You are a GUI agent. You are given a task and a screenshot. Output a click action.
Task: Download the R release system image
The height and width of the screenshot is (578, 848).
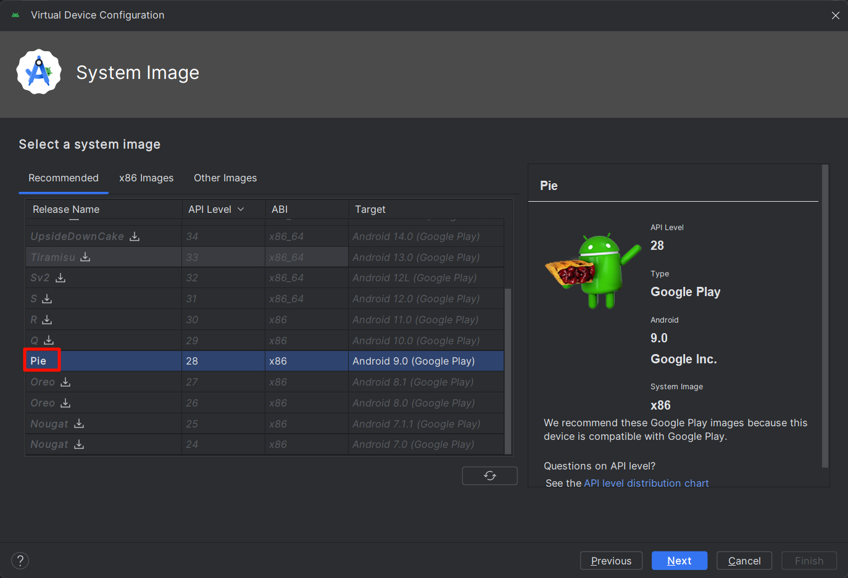coord(47,320)
